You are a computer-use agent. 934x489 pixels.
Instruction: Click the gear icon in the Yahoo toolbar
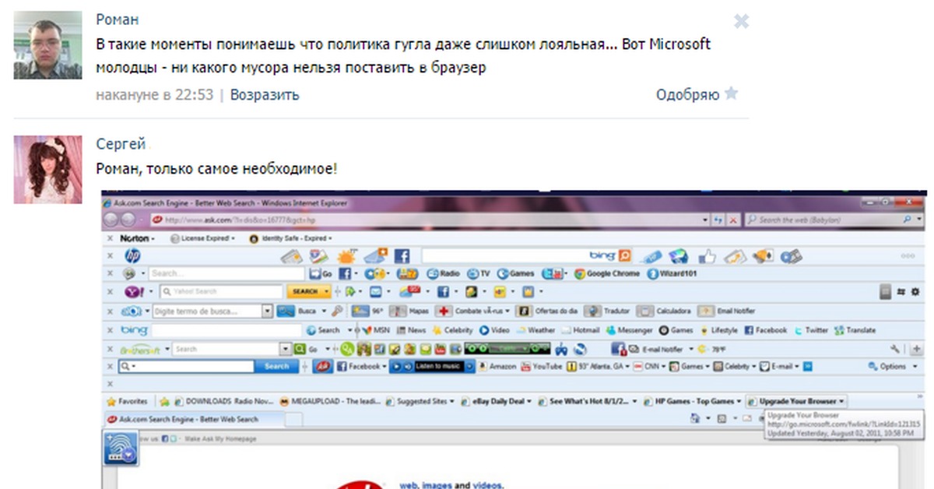click(x=915, y=292)
